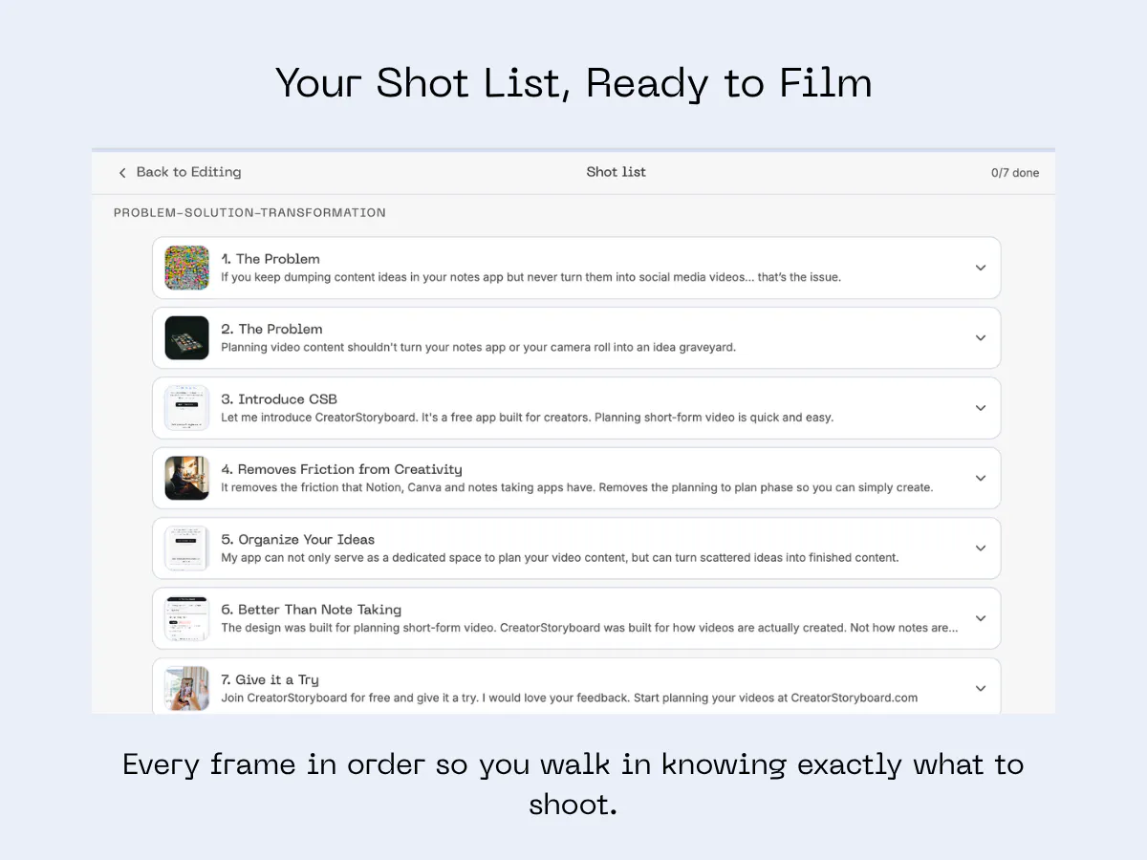Viewport: 1147px width, 860px height.
Task: Go back via Back to Editing
Action: (x=179, y=172)
